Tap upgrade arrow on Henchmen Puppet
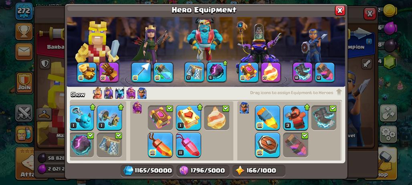This screenshot has height=185, width=412. [93, 107]
